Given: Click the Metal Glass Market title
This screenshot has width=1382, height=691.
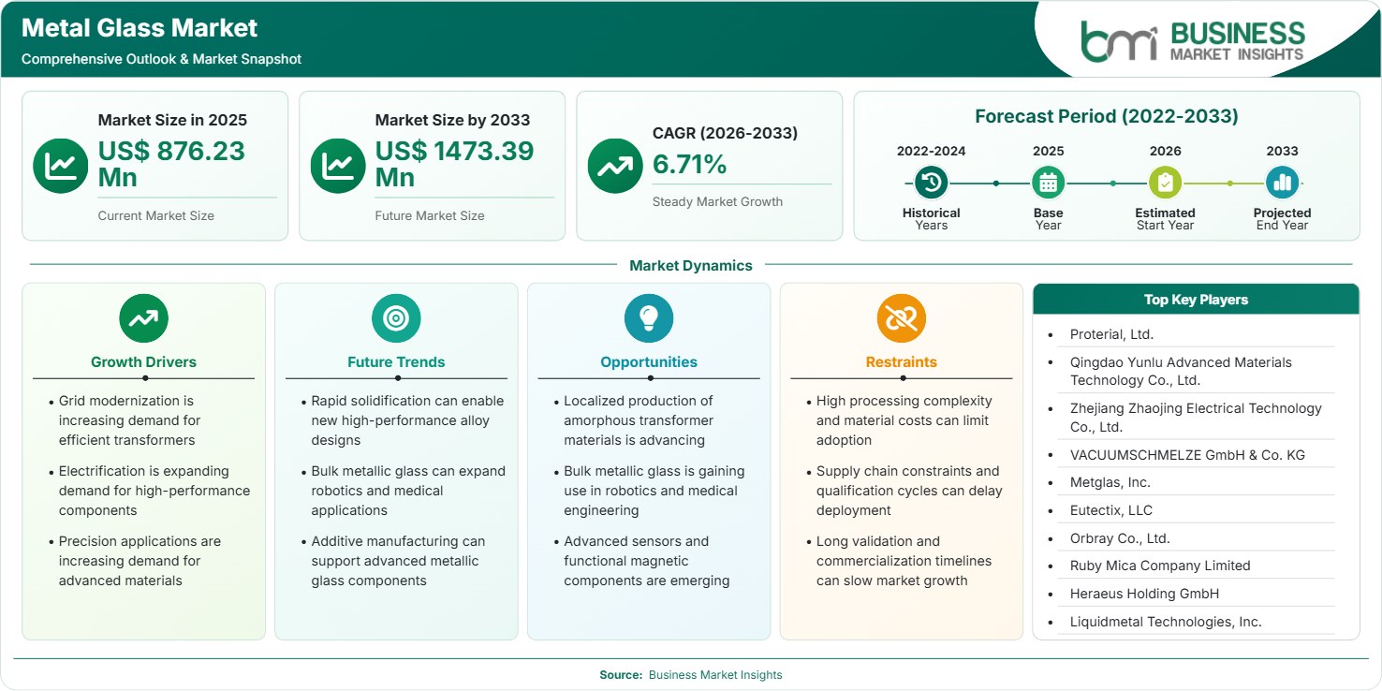Looking at the screenshot, I should (x=140, y=28).
